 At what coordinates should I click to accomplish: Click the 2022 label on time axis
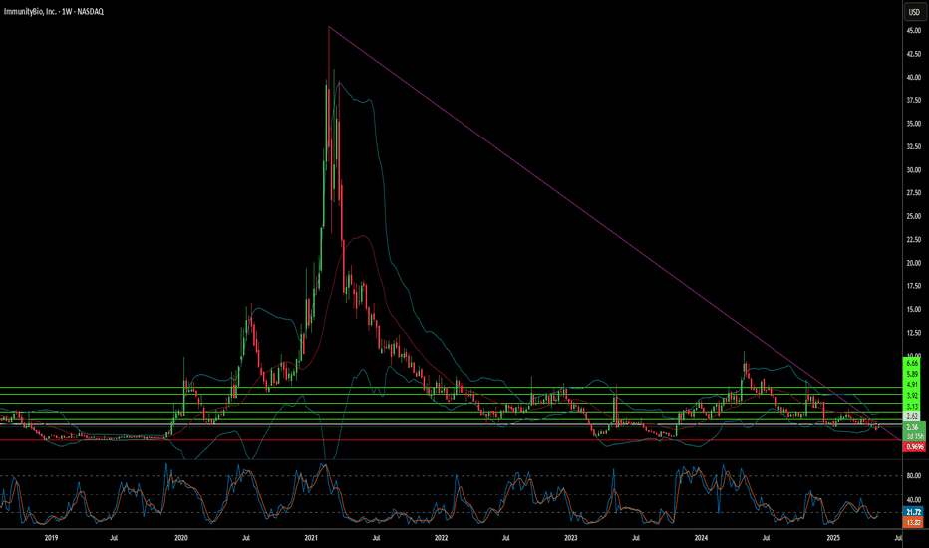tap(441, 538)
